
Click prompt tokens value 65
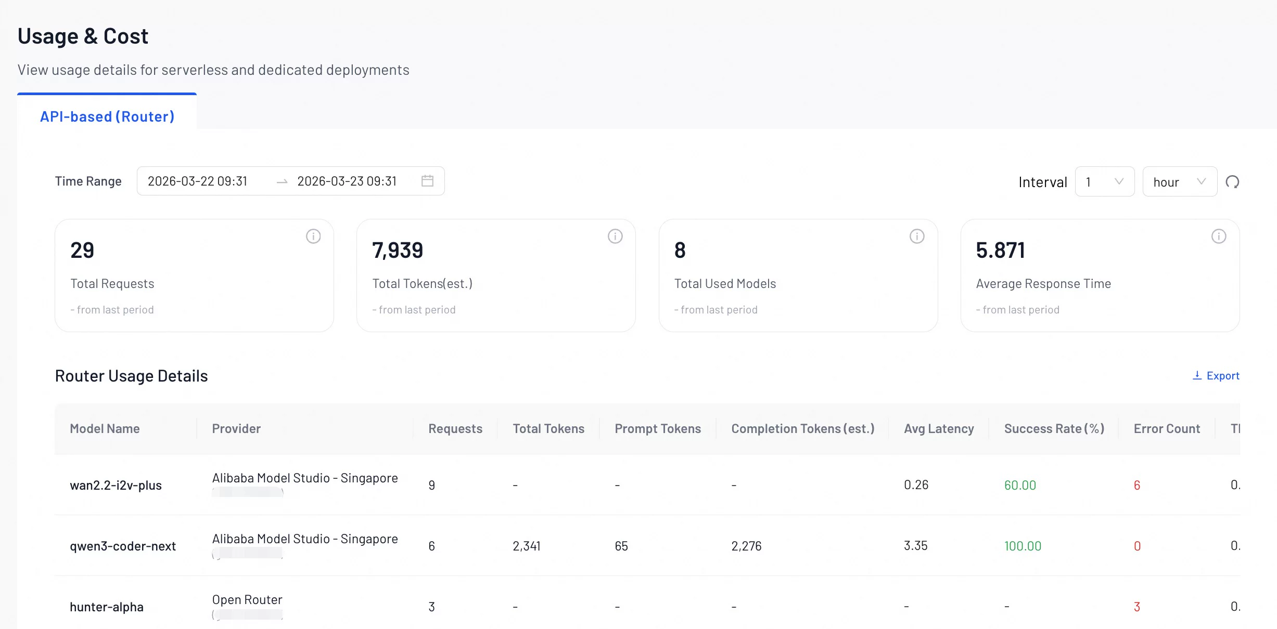click(621, 546)
